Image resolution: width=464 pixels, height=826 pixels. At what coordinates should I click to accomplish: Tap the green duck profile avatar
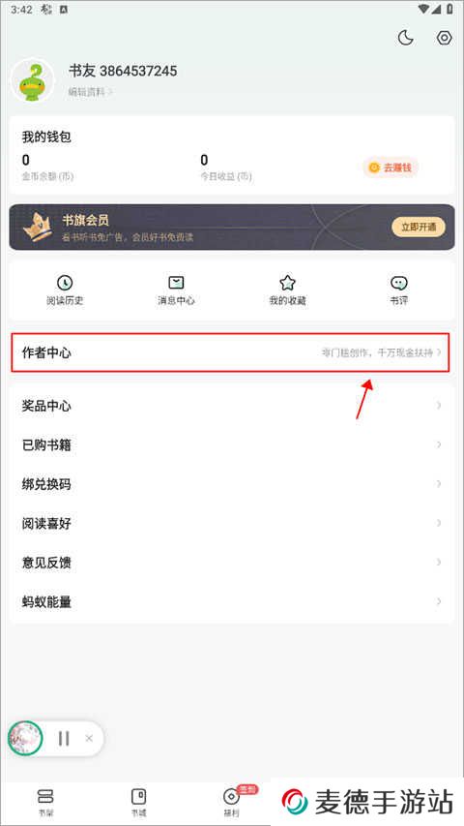(33, 80)
